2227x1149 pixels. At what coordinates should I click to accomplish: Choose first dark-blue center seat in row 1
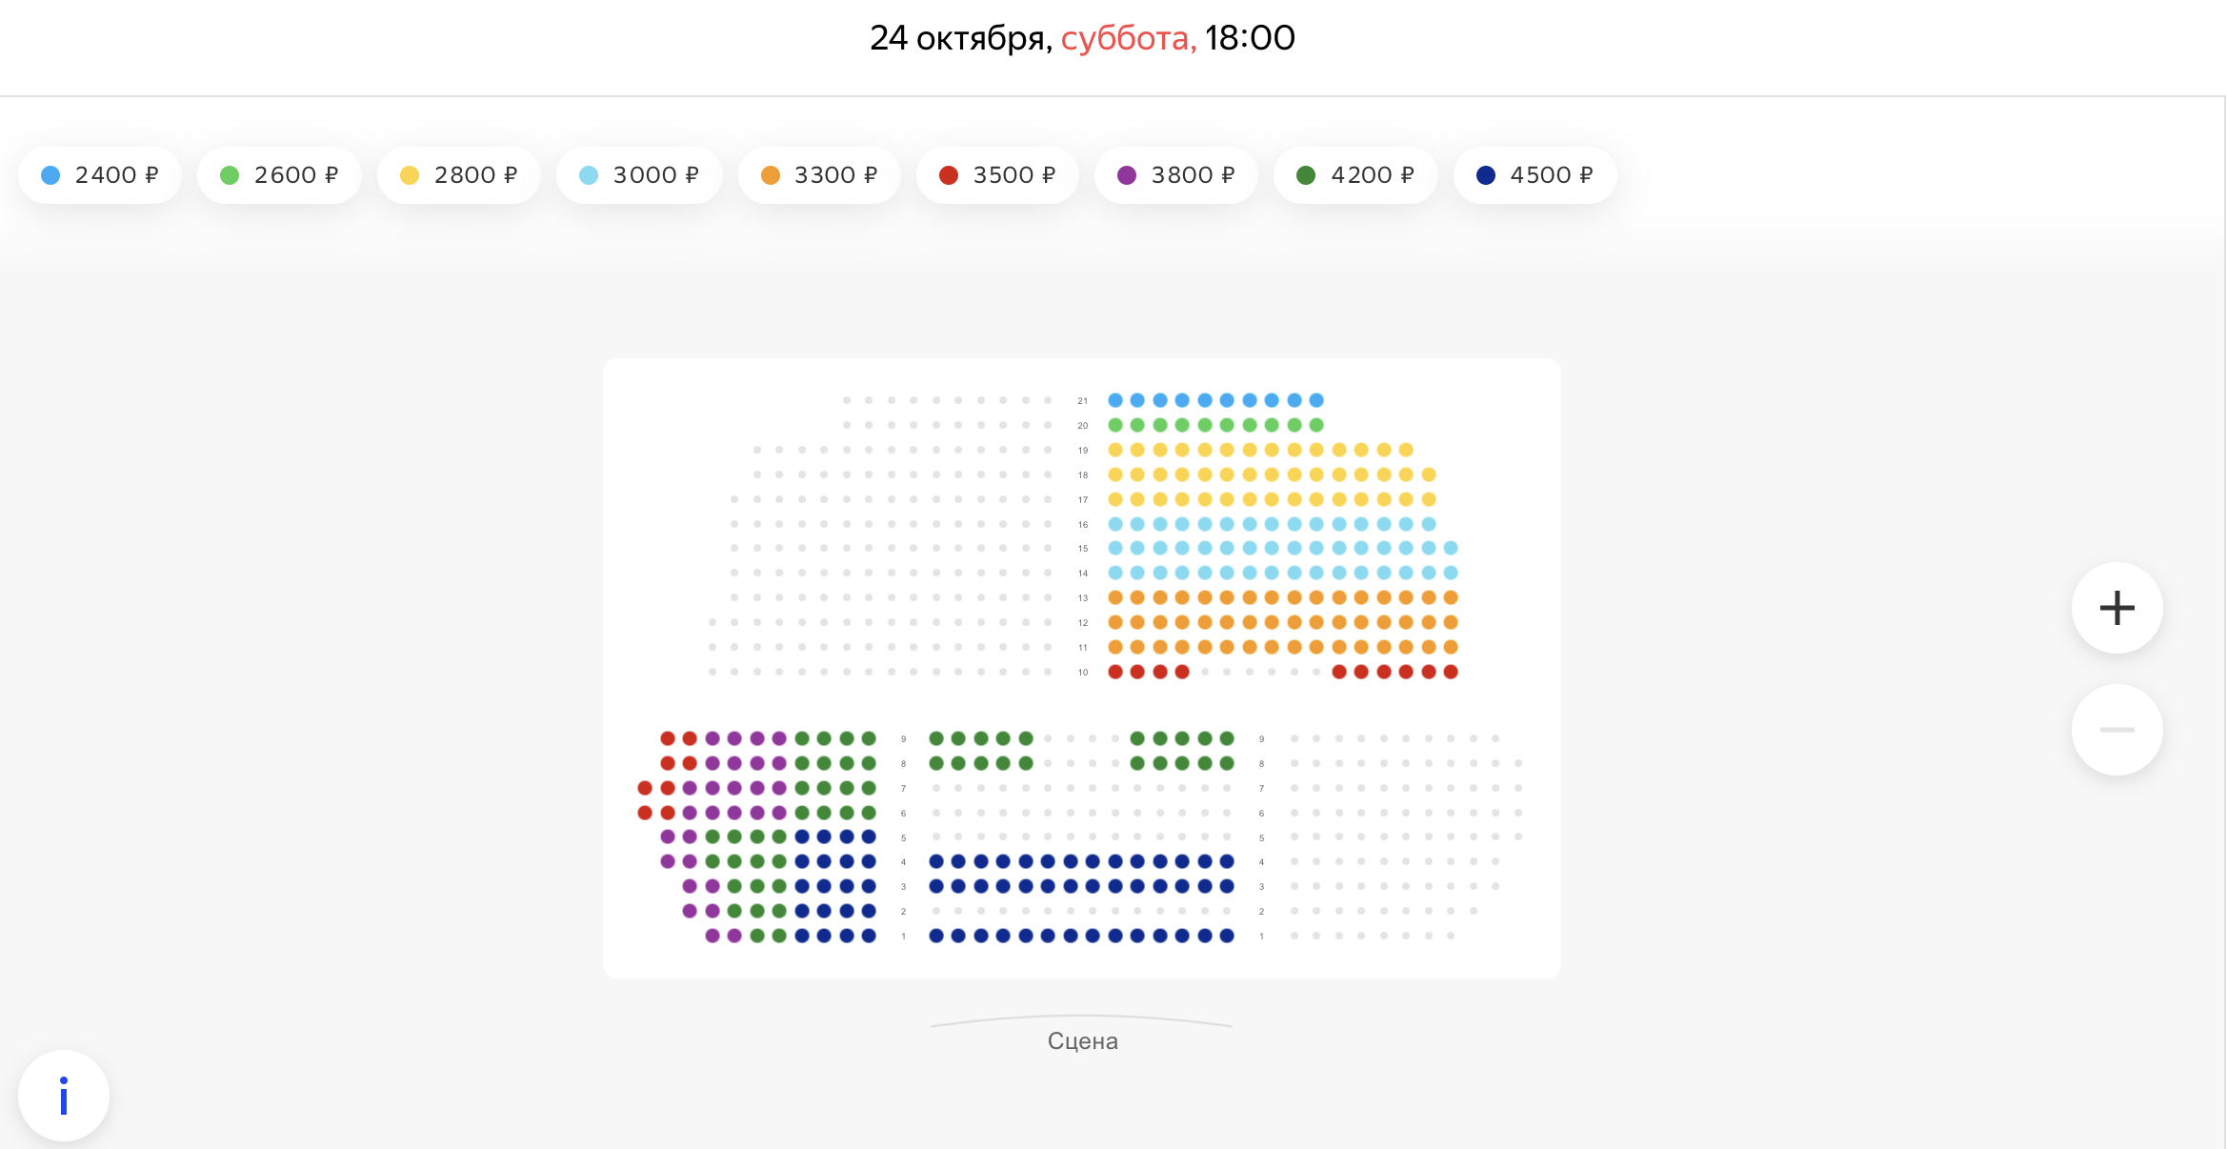936,936
